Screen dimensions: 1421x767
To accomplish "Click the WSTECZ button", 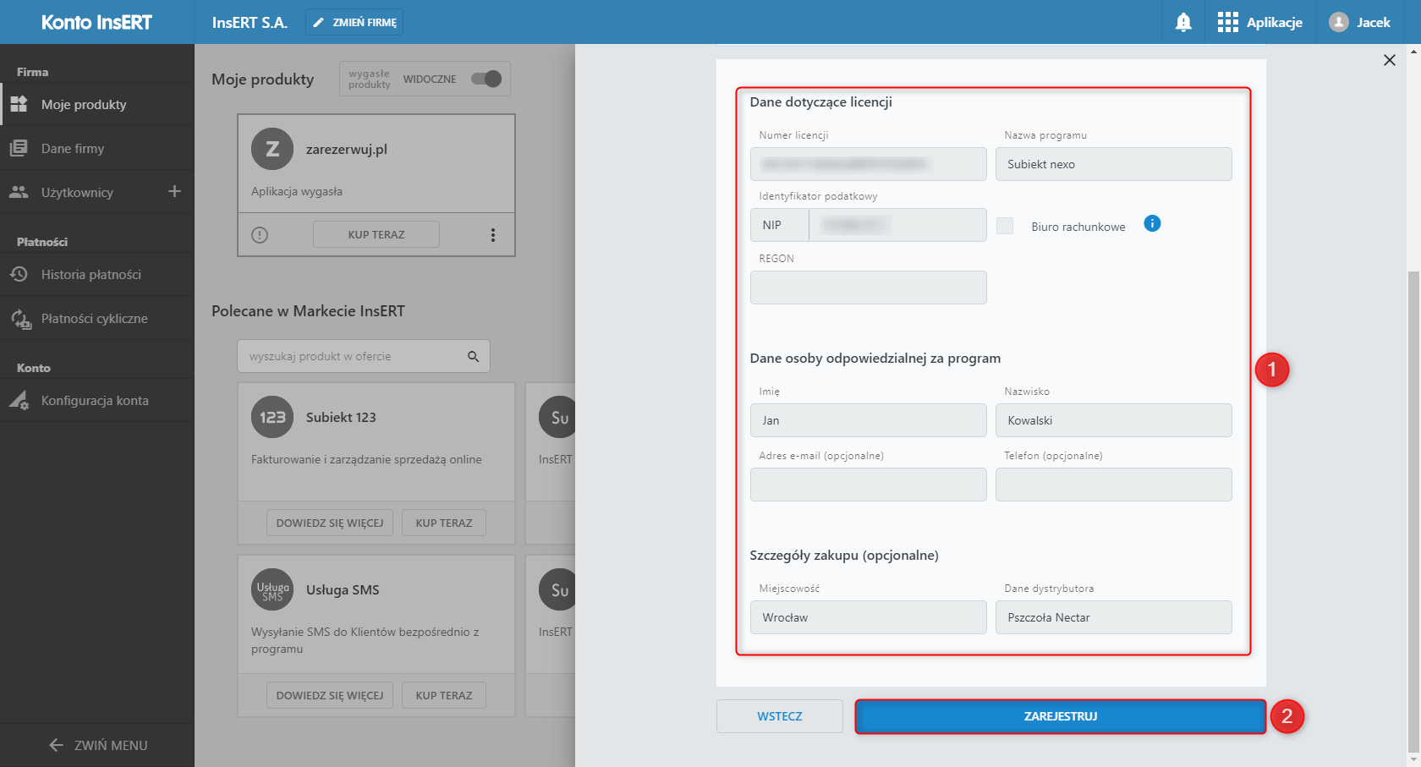I will pos(780,716).
